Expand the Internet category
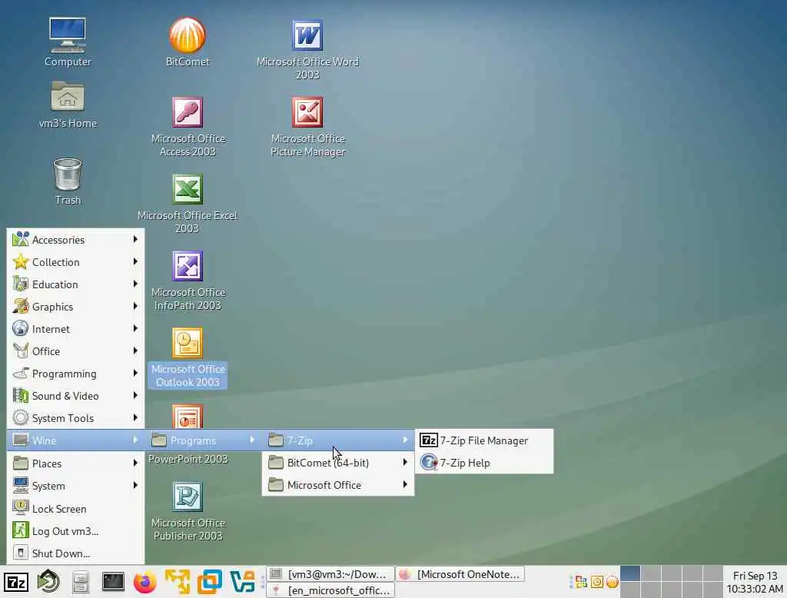 click(75, 329)
